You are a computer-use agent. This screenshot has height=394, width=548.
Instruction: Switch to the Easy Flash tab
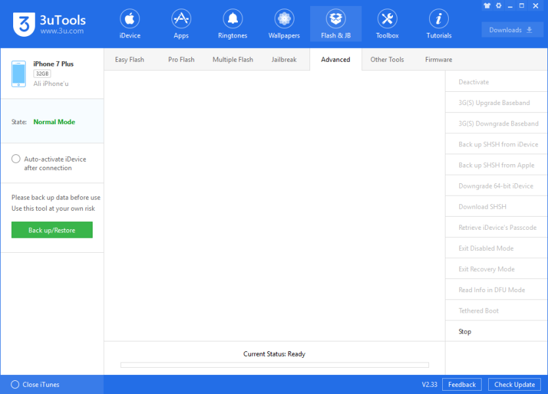(x=129, y=60)
